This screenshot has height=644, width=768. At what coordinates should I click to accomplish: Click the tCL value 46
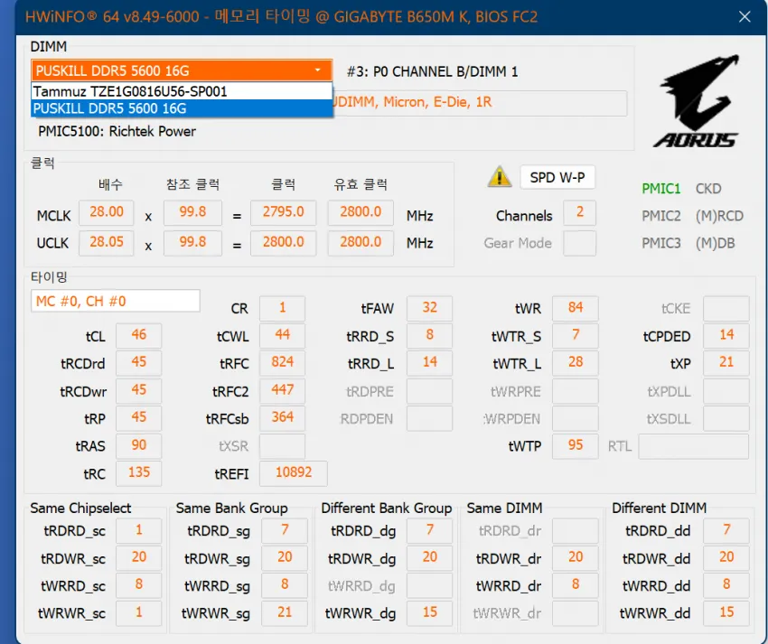click(x=138, y=335)
